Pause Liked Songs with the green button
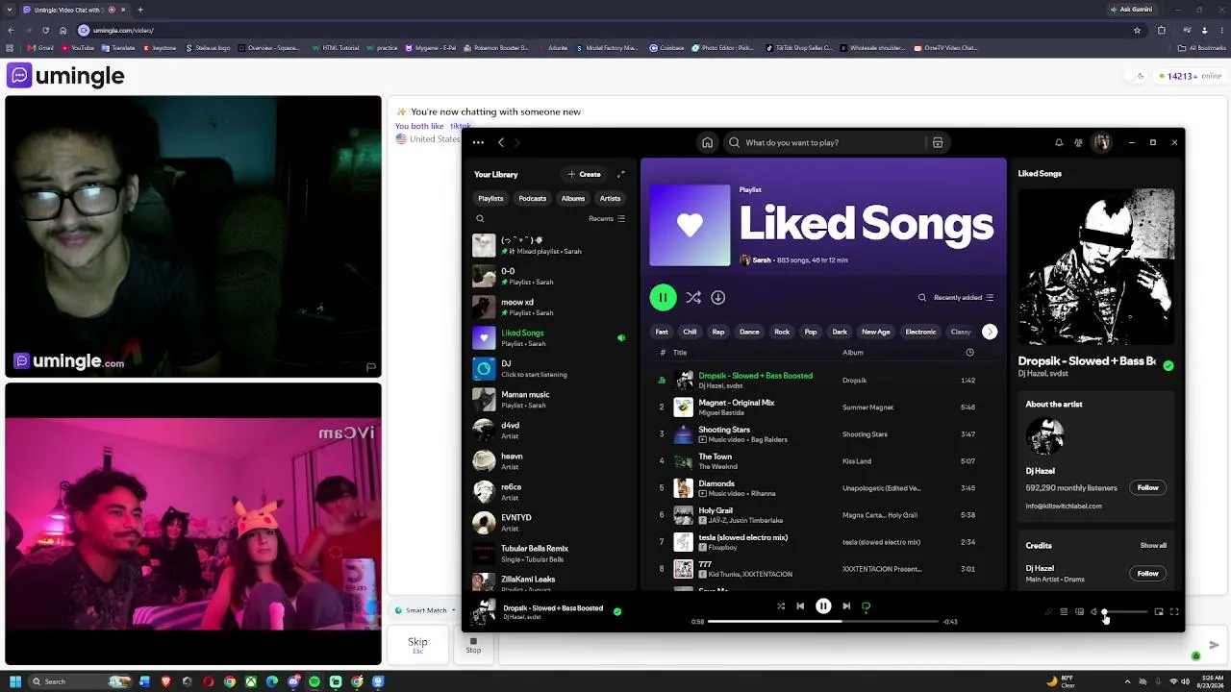The height and width of the screenshot is (692, 1231). (663, 298)
